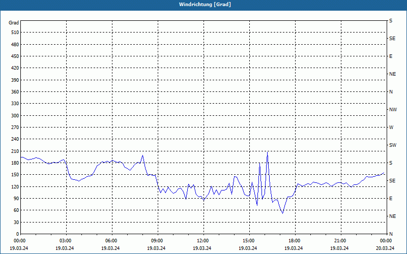The image size is (407, 254).
Task: Select the 'NE' compass label between 390 and 420
Action: (392, 74)
